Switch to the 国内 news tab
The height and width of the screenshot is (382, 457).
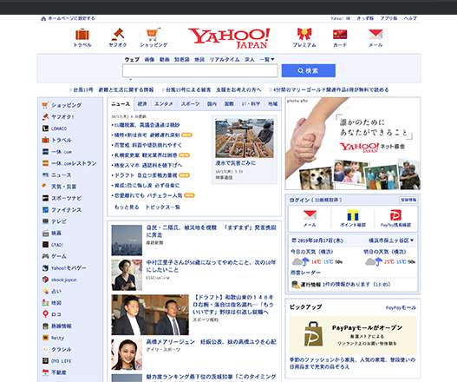212,104
